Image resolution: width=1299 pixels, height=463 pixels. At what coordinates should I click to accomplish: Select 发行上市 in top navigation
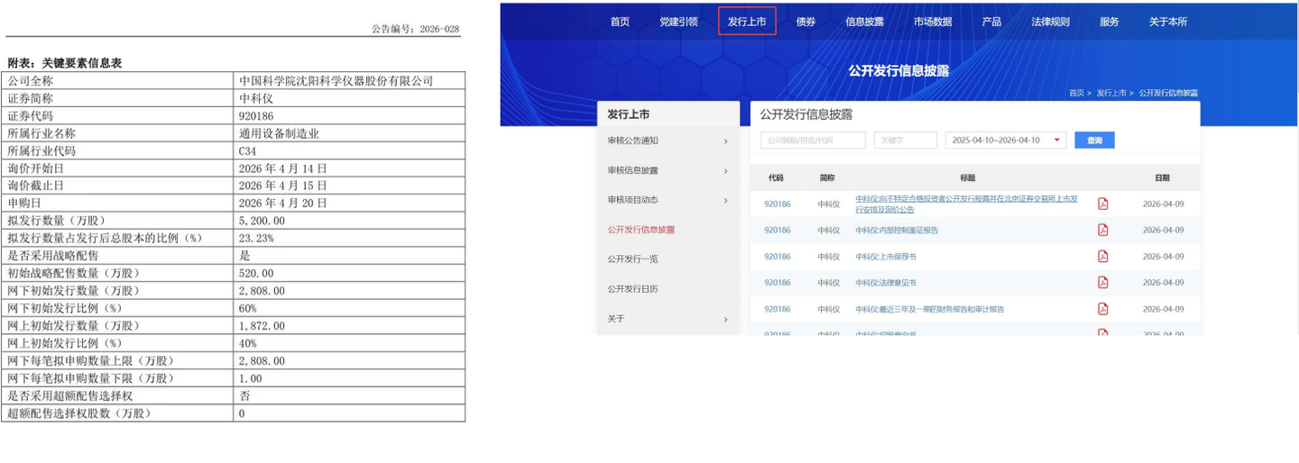coord(747,22)
